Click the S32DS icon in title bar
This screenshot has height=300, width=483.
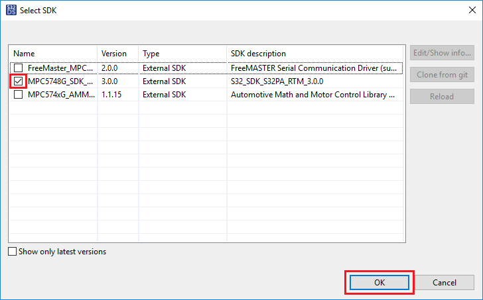10,11
